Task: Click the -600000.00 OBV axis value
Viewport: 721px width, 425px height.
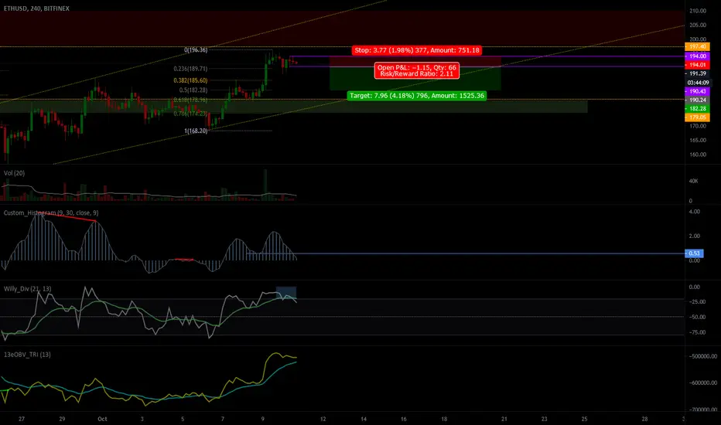Action: 702,382
